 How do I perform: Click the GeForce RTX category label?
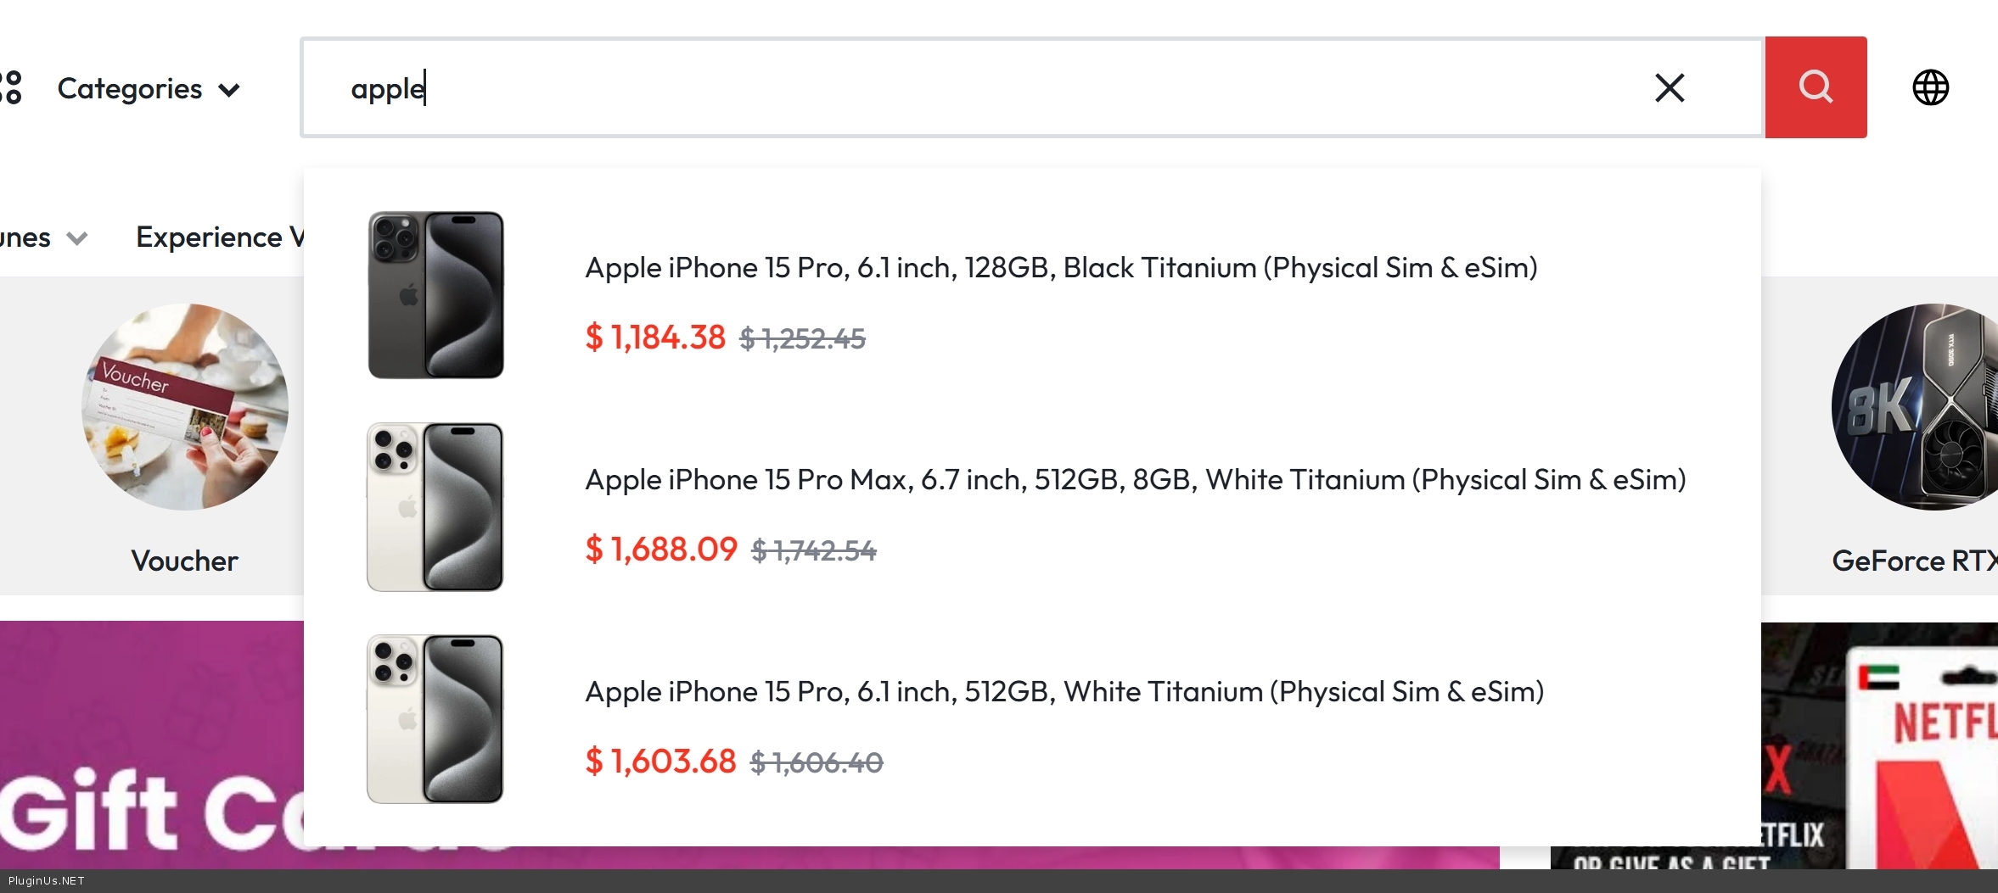click(x=1914, y=561)
